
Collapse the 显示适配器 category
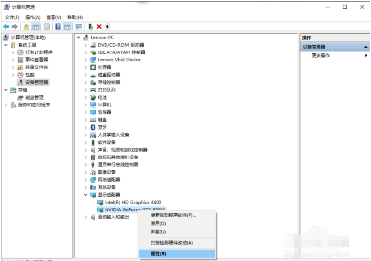(x=86, y=195)
